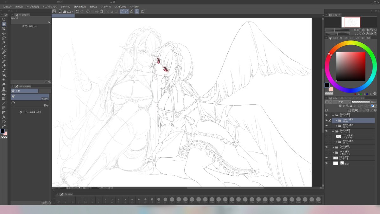Click the layer opacity slider
Viewport: 380px width, 214px height.
click(x=360, y=102)
